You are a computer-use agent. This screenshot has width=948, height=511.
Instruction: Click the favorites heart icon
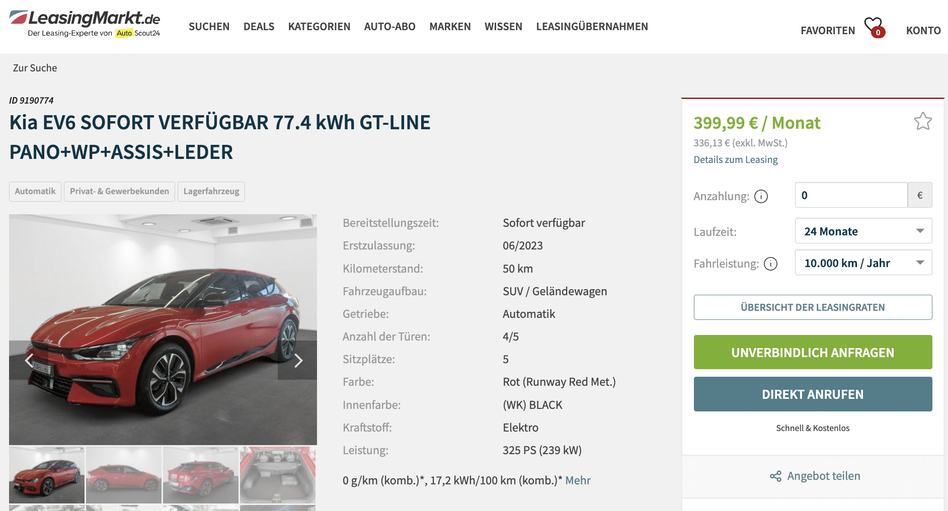[874, 27]
